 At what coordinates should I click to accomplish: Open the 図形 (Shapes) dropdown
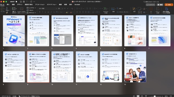coord(120,9)
